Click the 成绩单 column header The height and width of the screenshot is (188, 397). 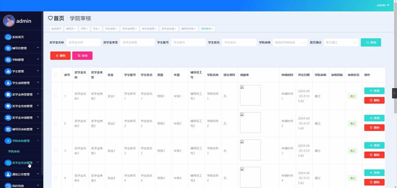[x=244, y=75]
